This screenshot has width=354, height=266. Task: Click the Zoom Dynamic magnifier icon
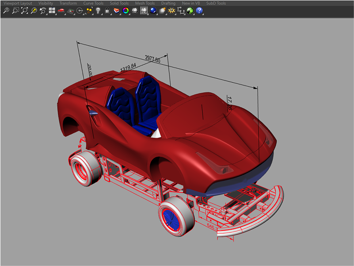pos(6,11)
